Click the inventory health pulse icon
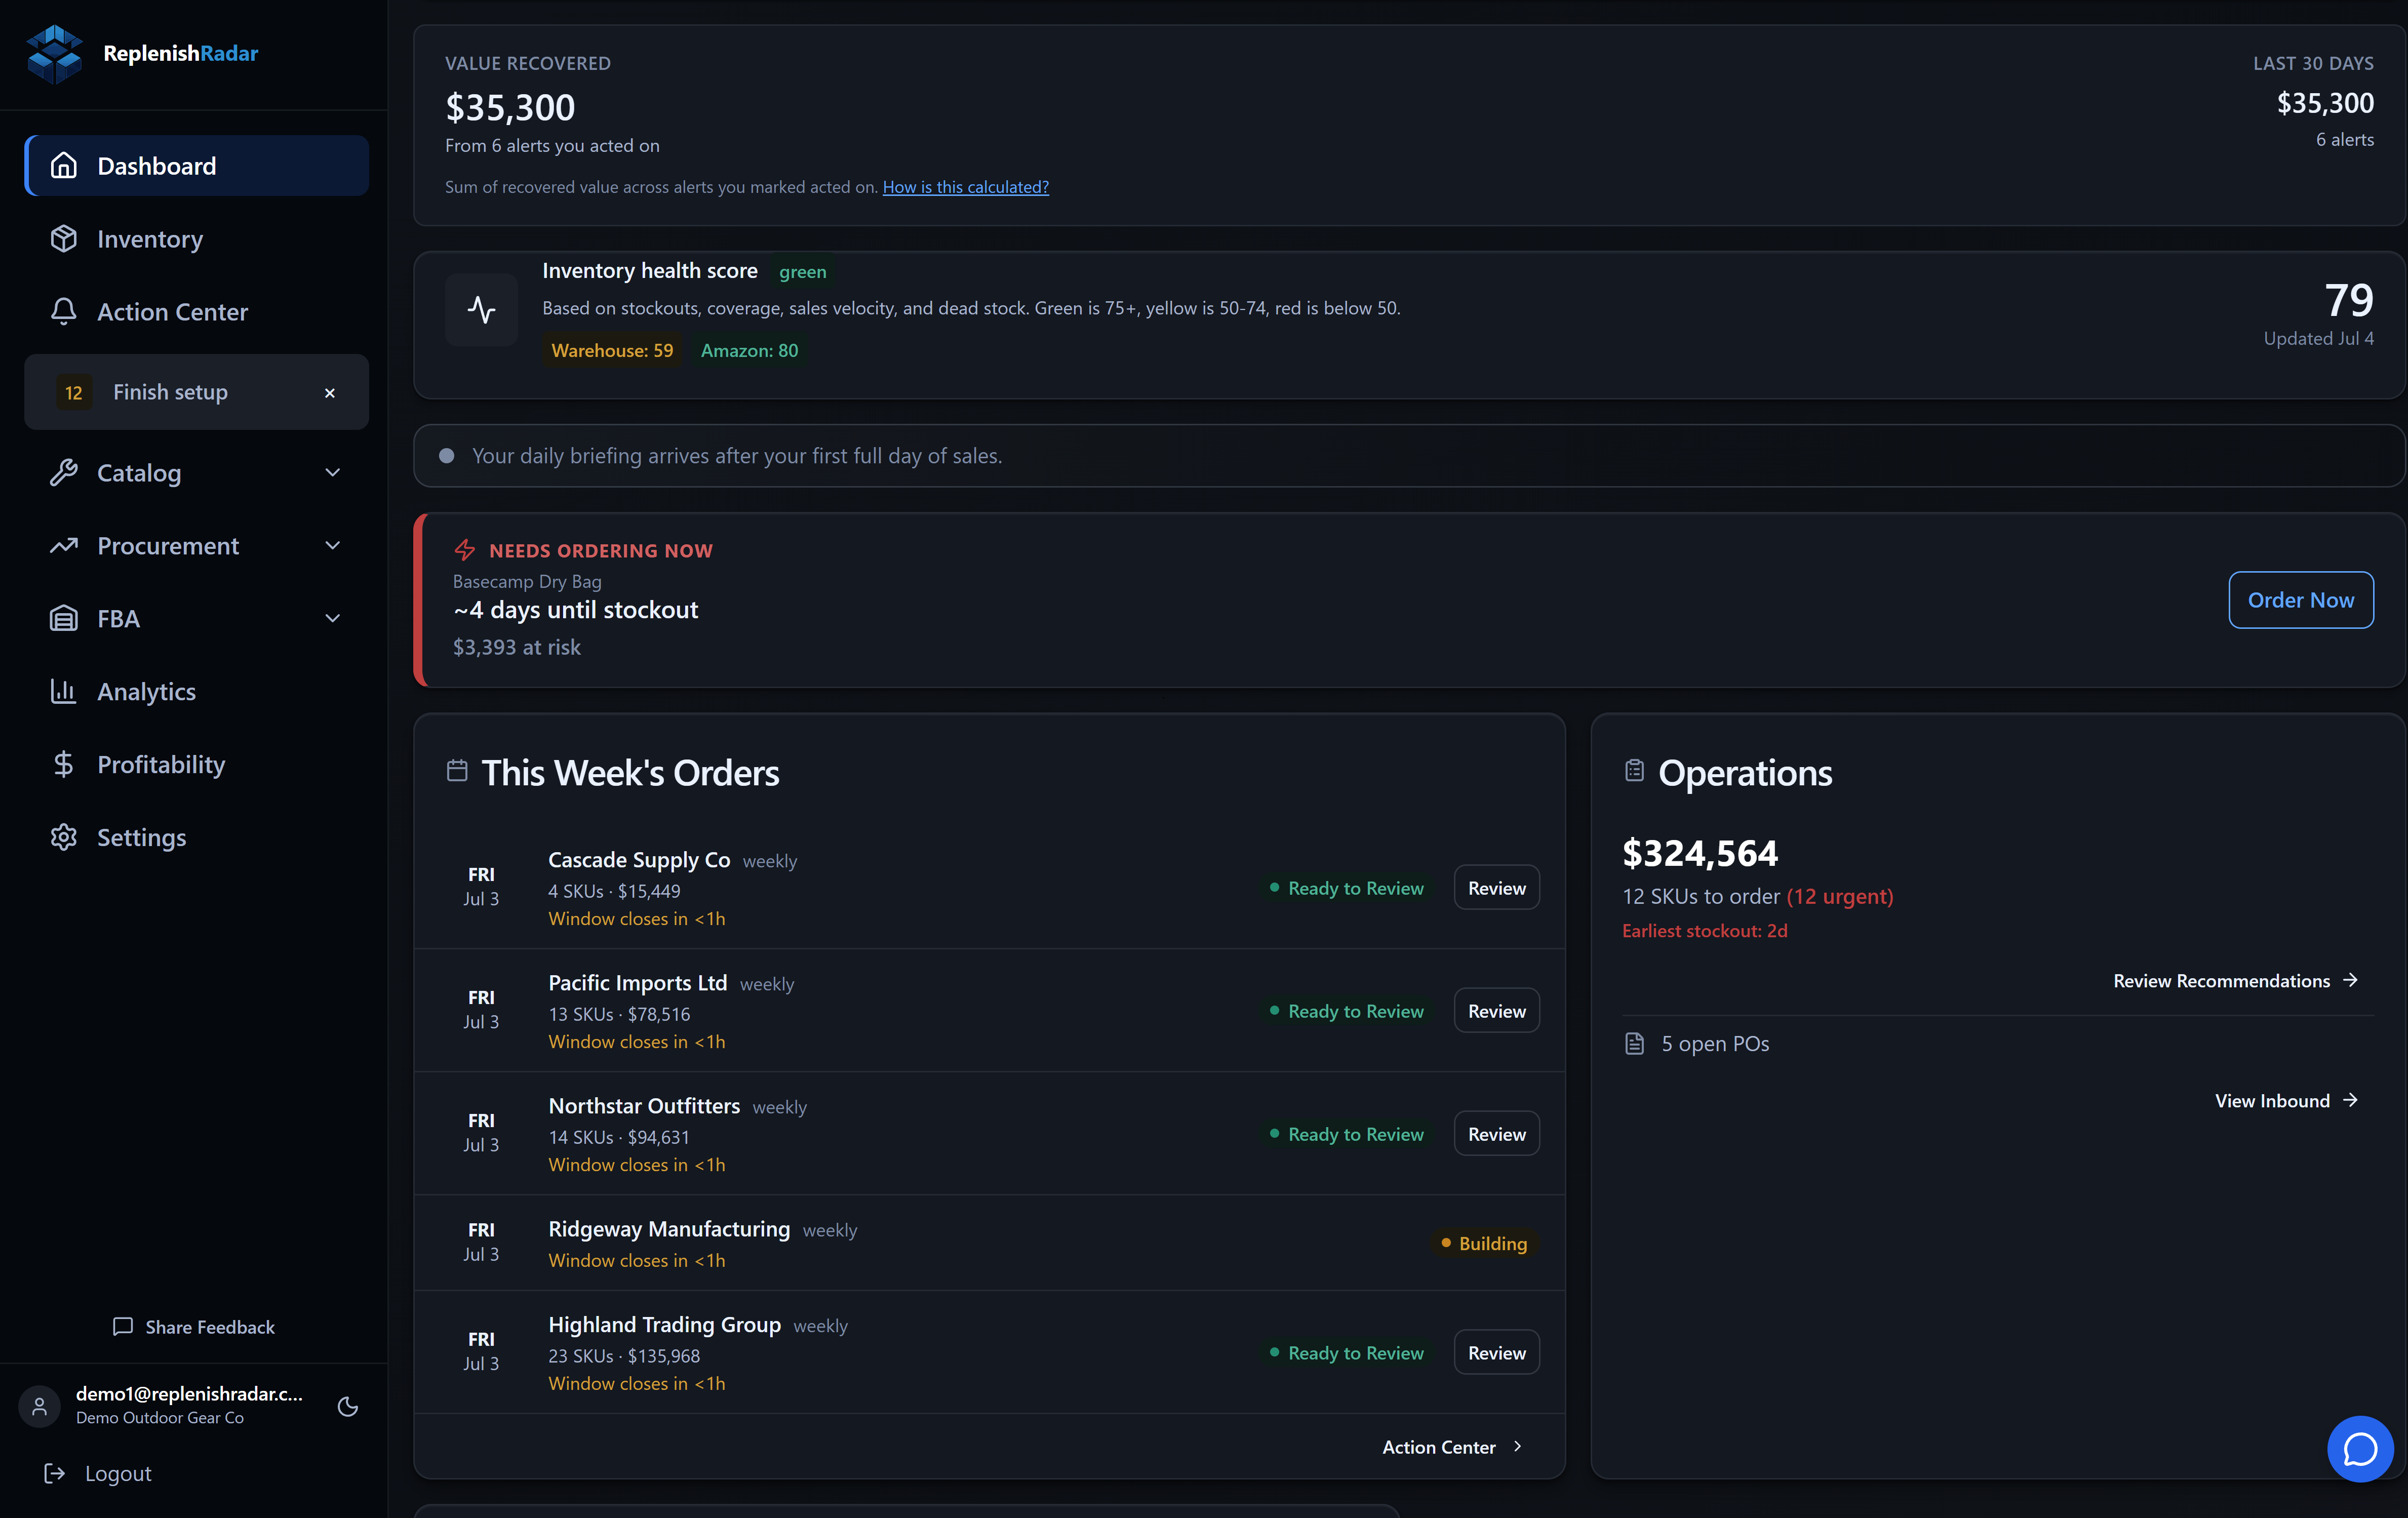The height and width of the screenshot is (1518, 2408). click(x=482, y=310)
